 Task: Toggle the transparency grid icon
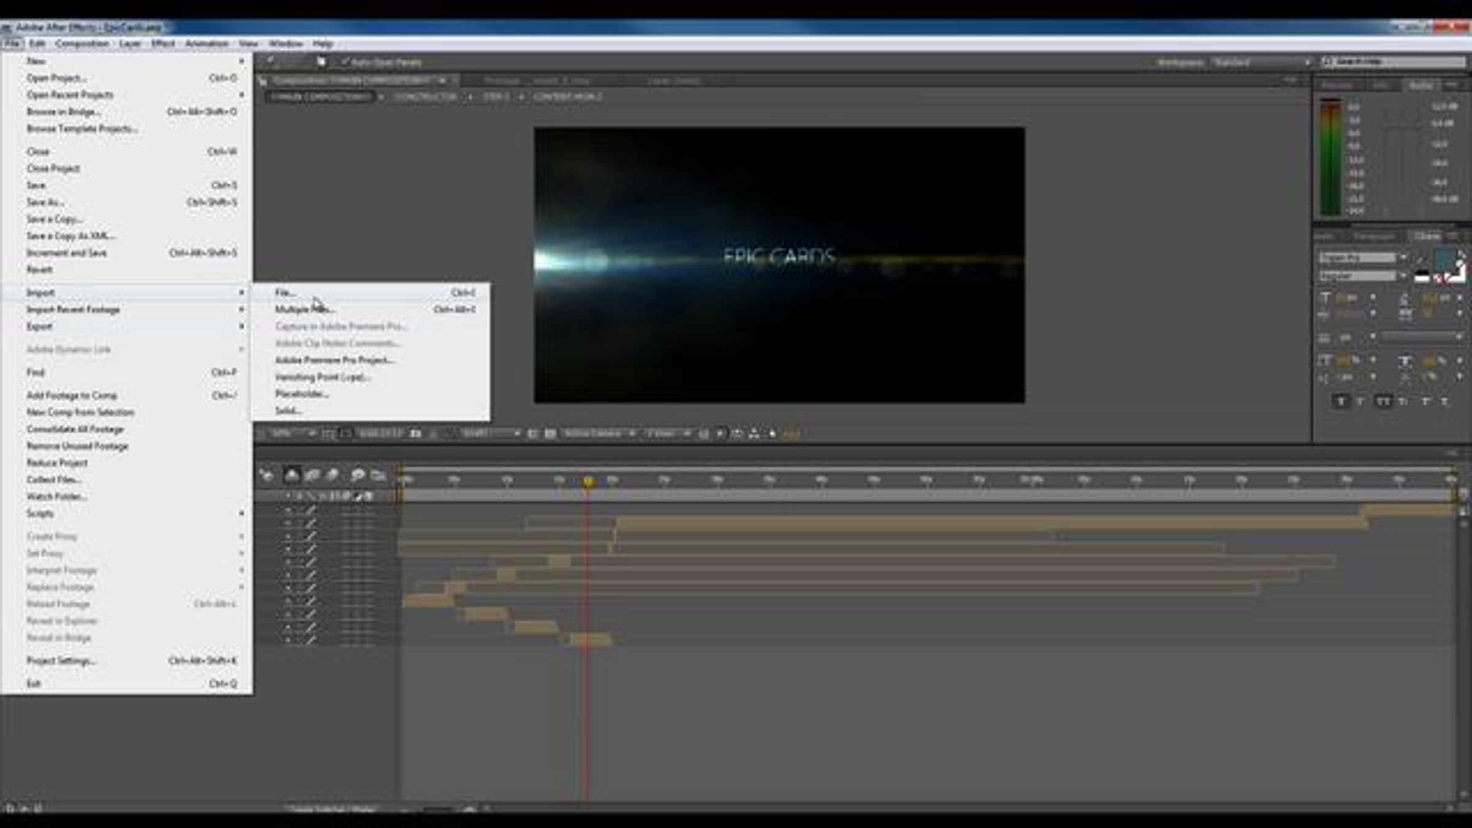(550, 434)
